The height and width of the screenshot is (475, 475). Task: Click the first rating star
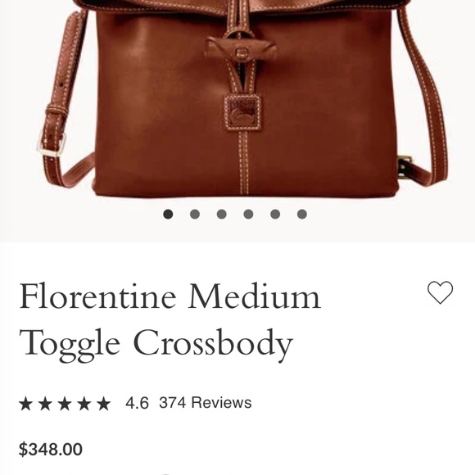pyautogui.click(x=25, y=404)
